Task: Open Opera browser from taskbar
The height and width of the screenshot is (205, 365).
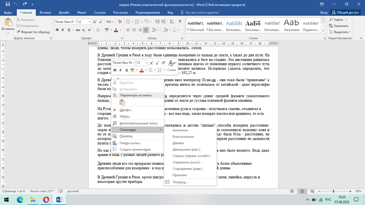Action: (x=46, y=200)
